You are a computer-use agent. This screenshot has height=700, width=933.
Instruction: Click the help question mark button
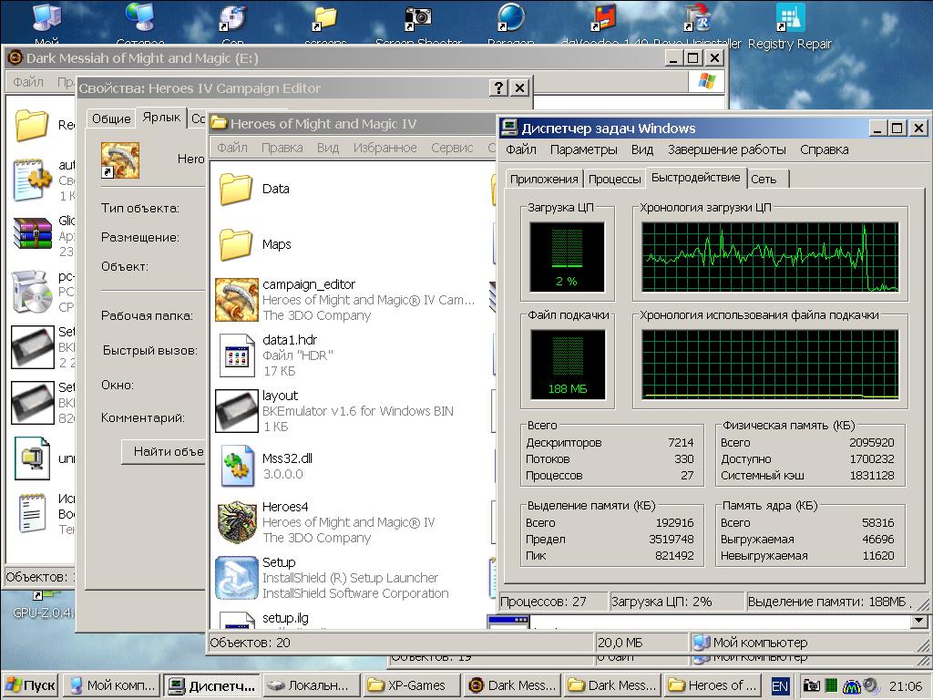pos(498,87)
